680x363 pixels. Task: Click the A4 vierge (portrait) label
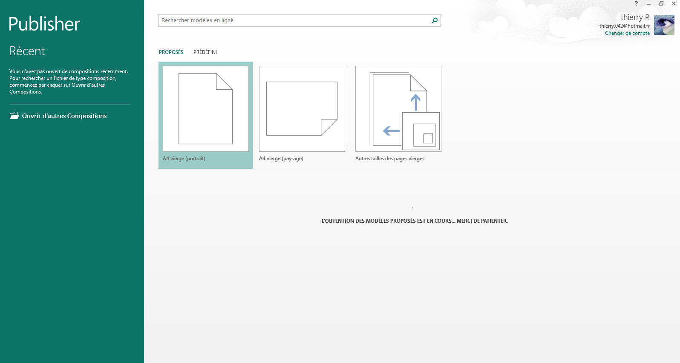click(x=184, y=159)
